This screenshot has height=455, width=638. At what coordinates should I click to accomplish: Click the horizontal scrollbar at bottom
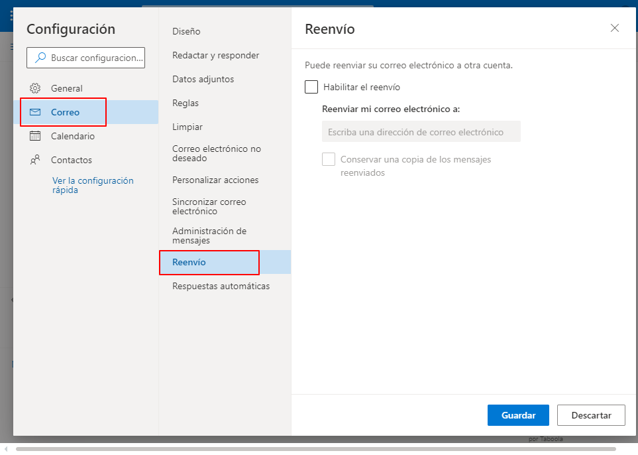click(316, 449)
